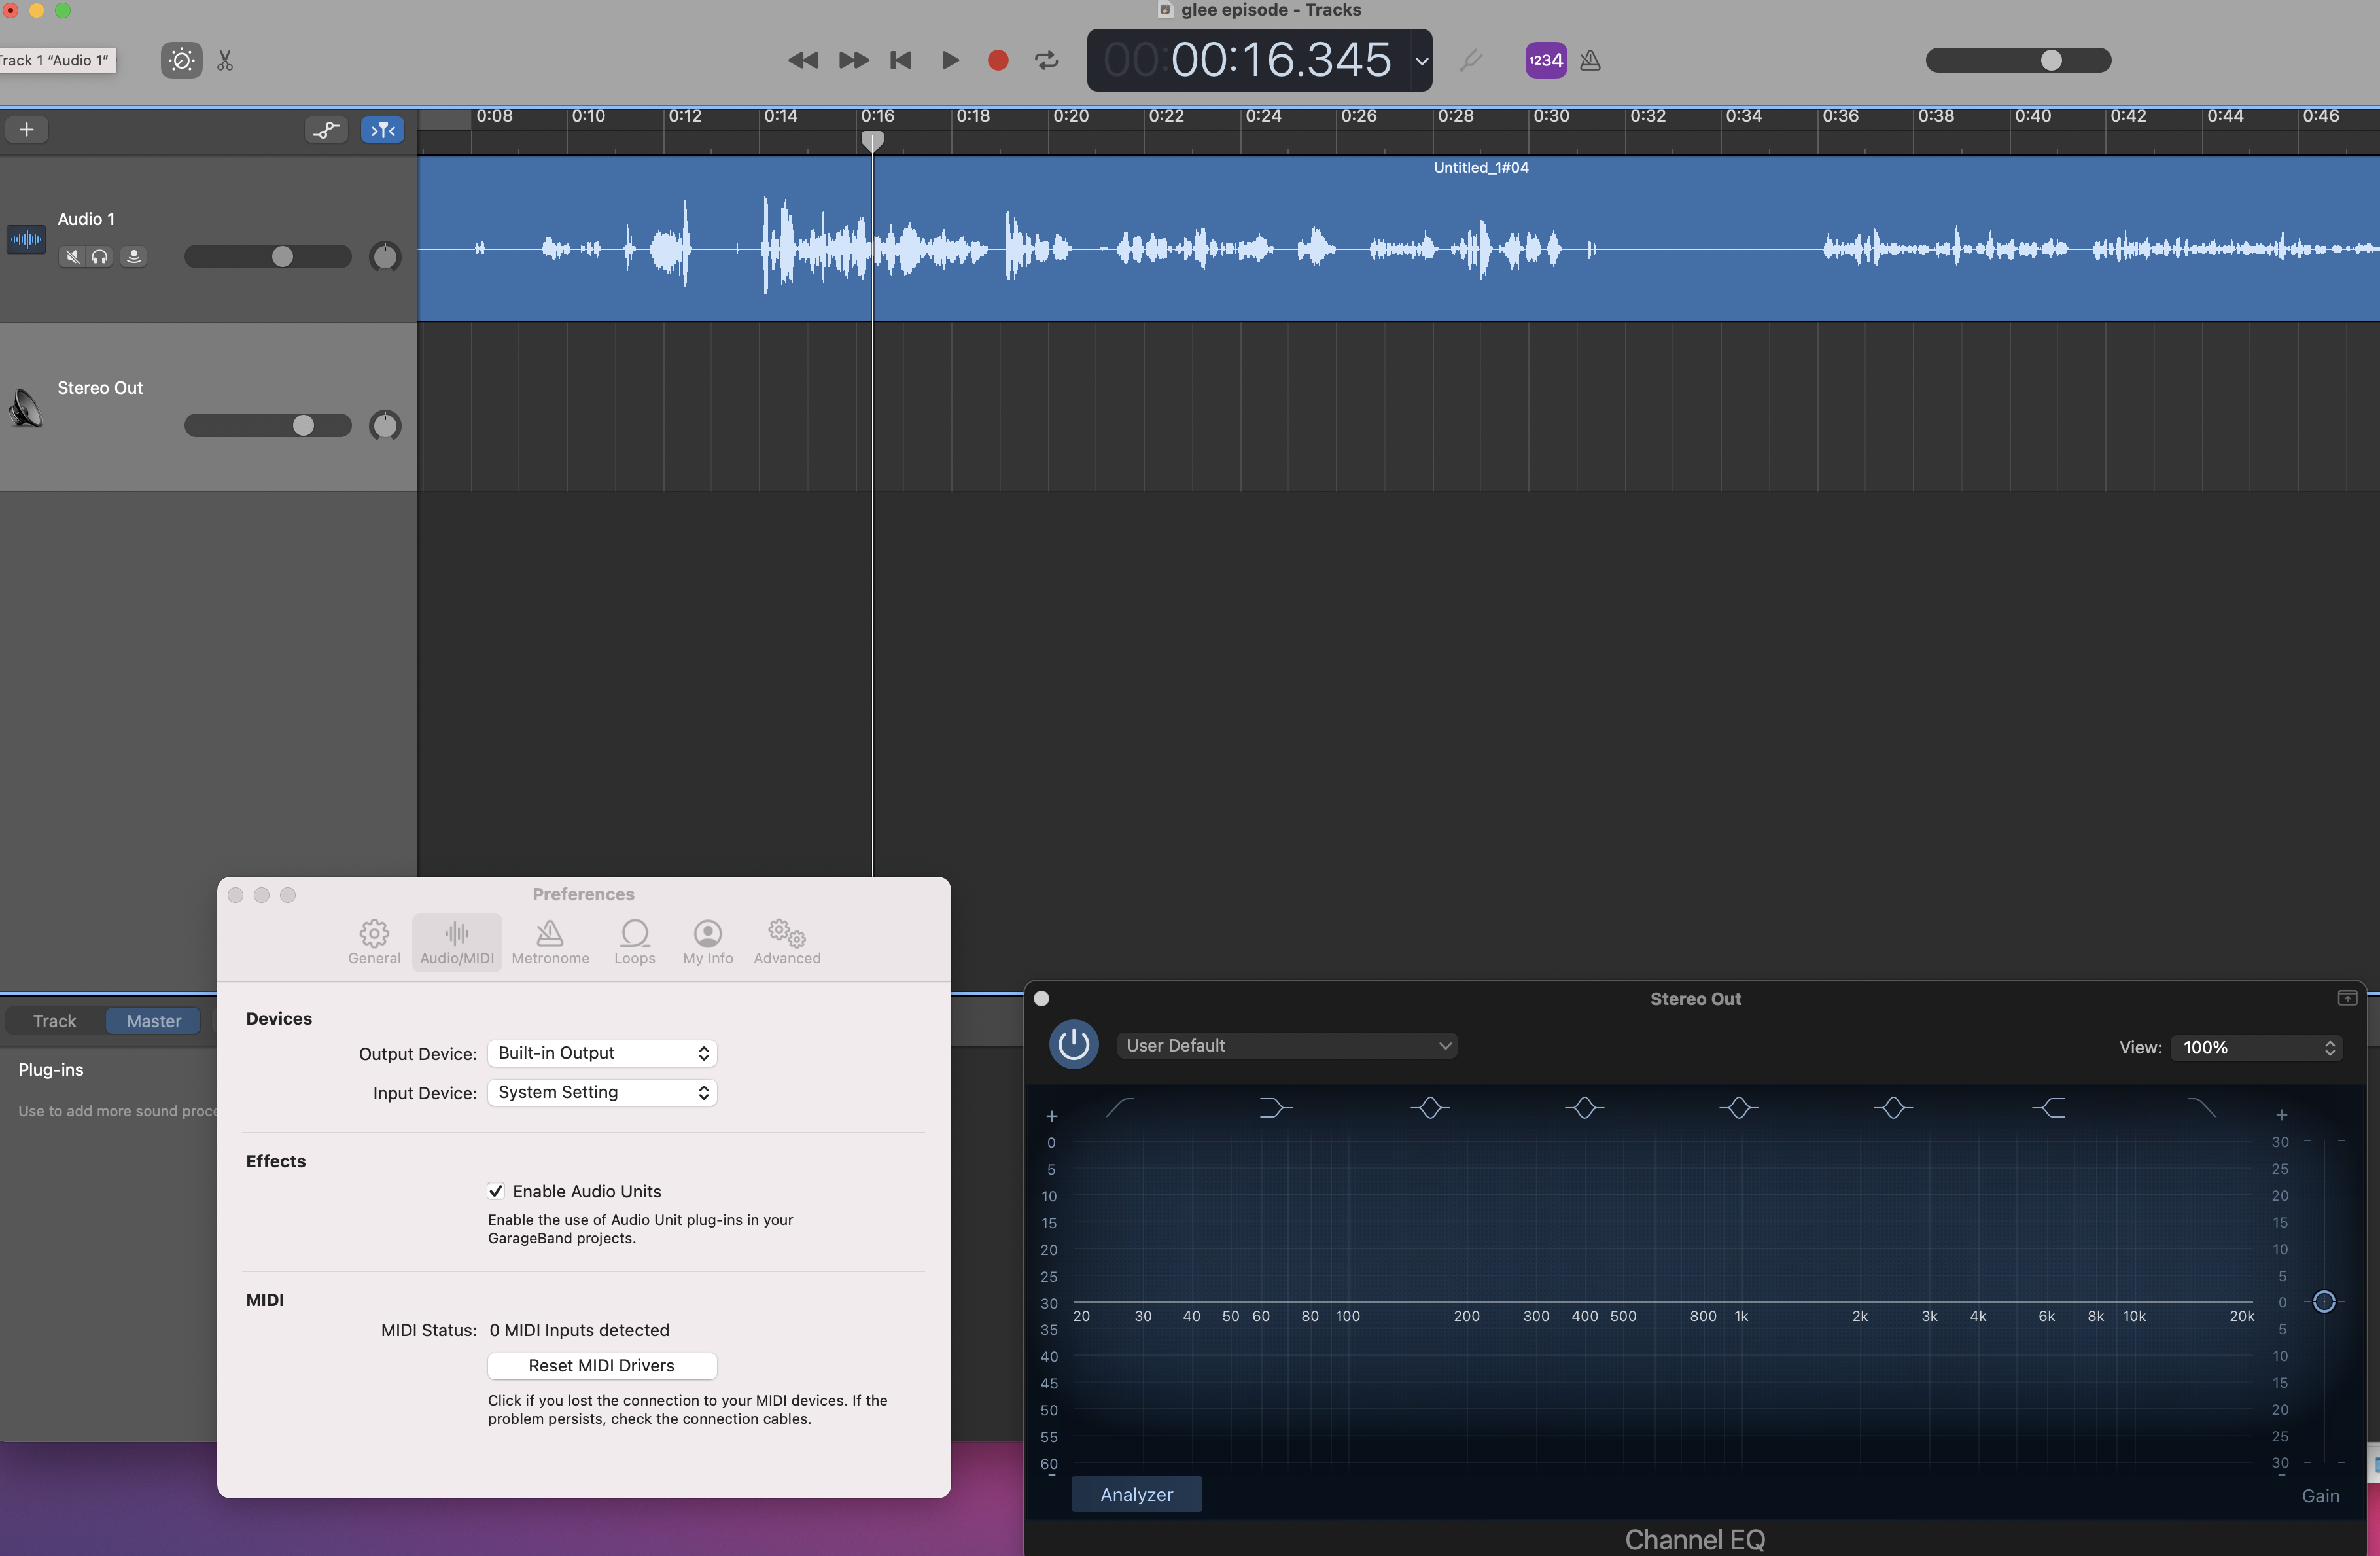Screen dimensions: 2380x1556
Task: Expand the User Default preset menu
Action: click(x=1286, y=1045)
